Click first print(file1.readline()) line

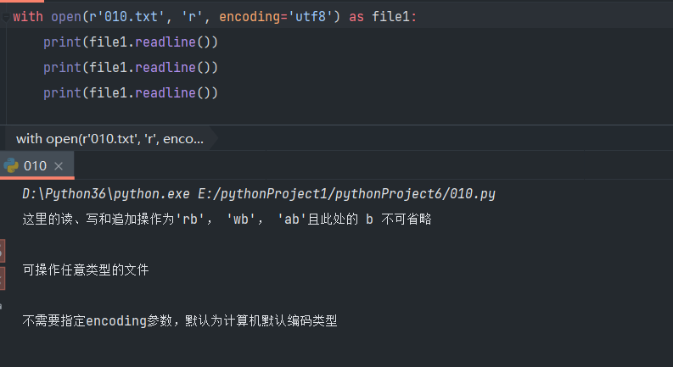(131, 42)
